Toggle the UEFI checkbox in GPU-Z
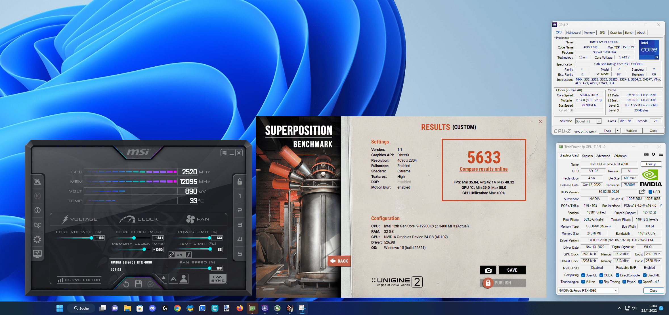 (x=650, y=192)
